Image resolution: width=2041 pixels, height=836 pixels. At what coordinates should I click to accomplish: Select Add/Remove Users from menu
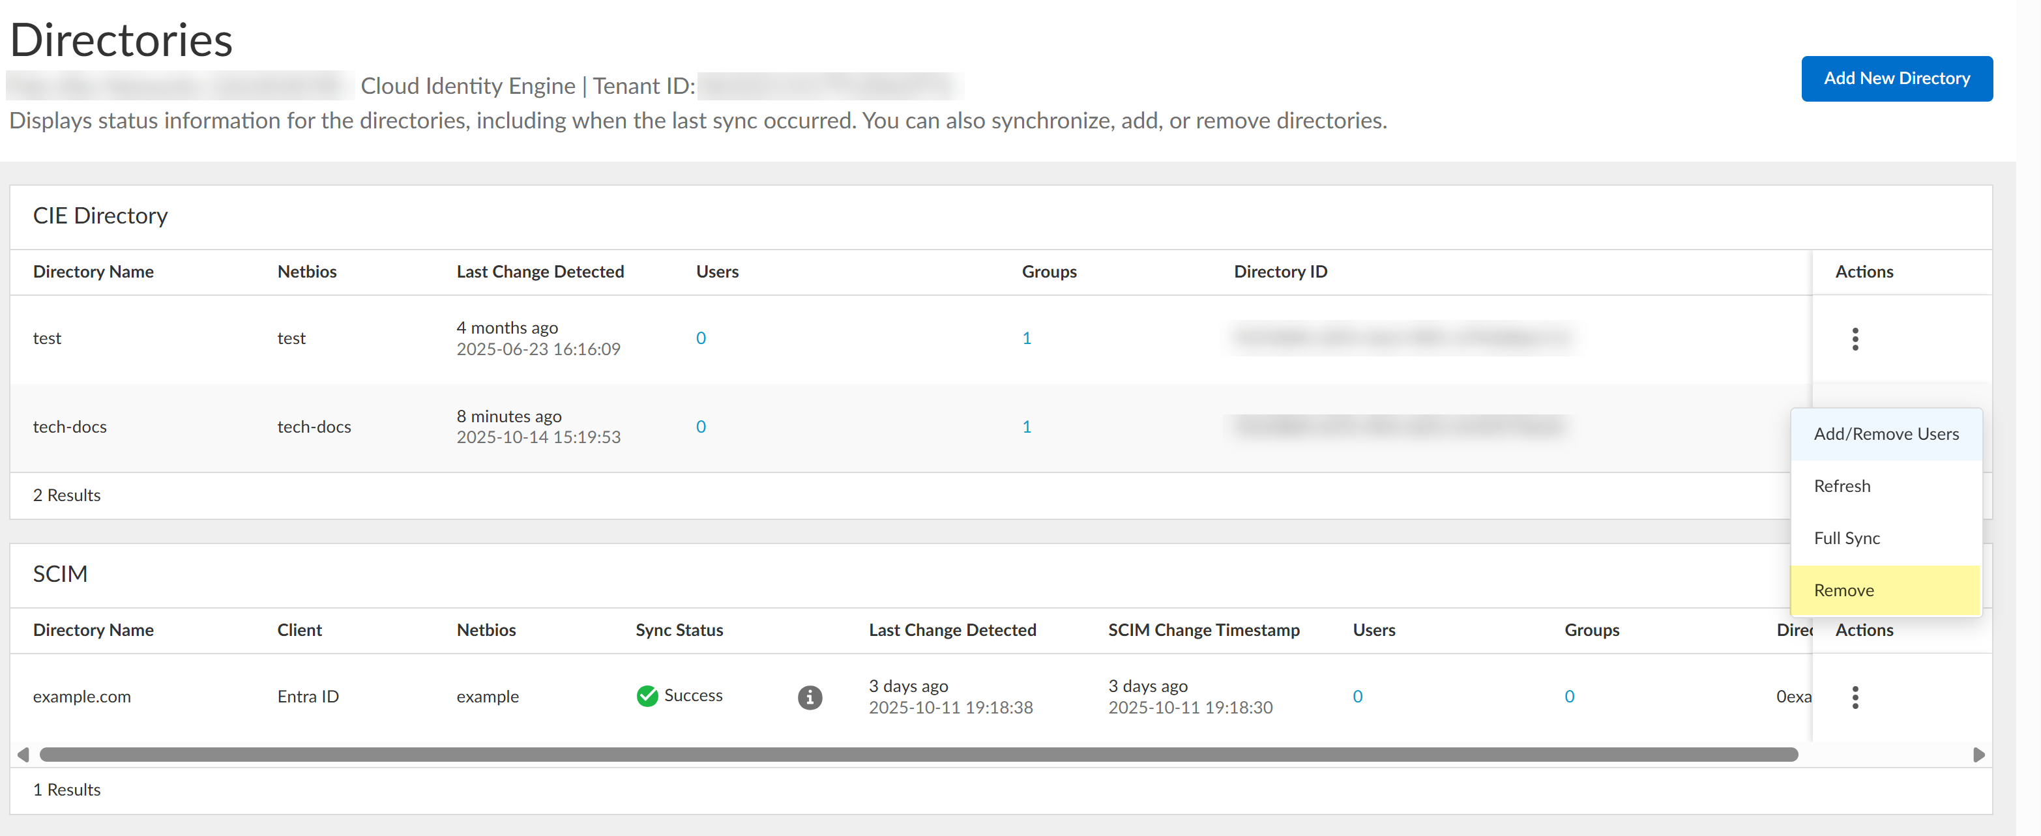tap(1886, 434)
